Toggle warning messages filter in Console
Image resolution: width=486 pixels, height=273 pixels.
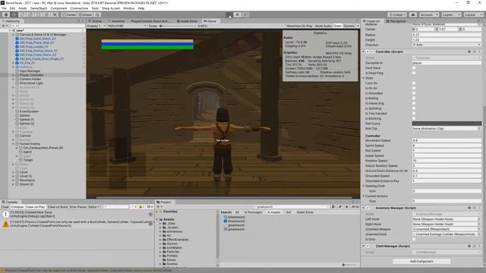tap(142, 207)
